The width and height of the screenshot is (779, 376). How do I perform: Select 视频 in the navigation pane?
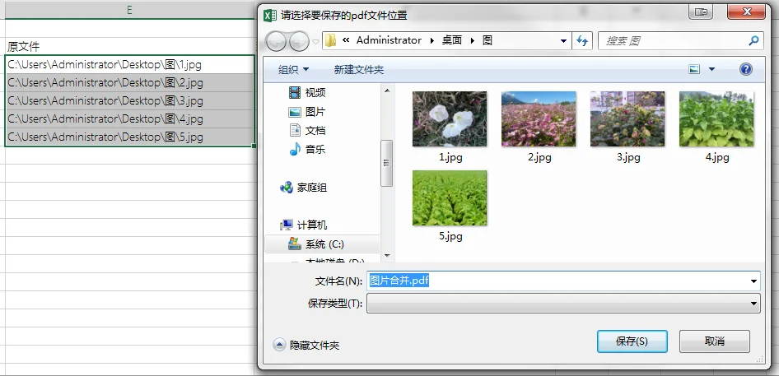(x=307, y=92)
